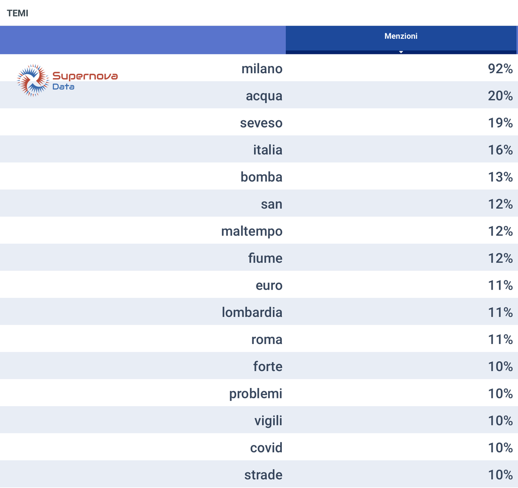Image resolution: width=518 pixels, height=488 pixels.
Task: Select the 'problemi' row label
Action: pos(256,394)
